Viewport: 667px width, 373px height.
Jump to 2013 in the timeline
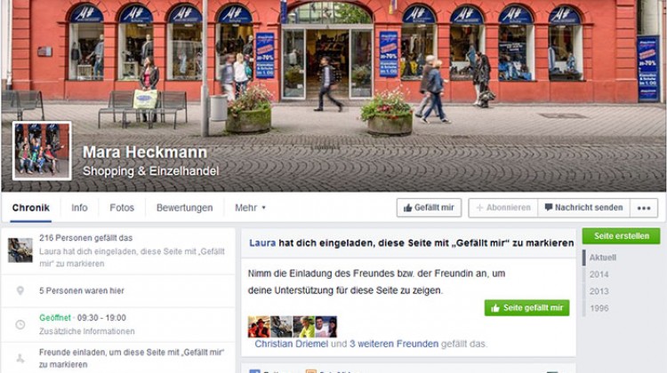pyautogui.click(x=599, y=291)
